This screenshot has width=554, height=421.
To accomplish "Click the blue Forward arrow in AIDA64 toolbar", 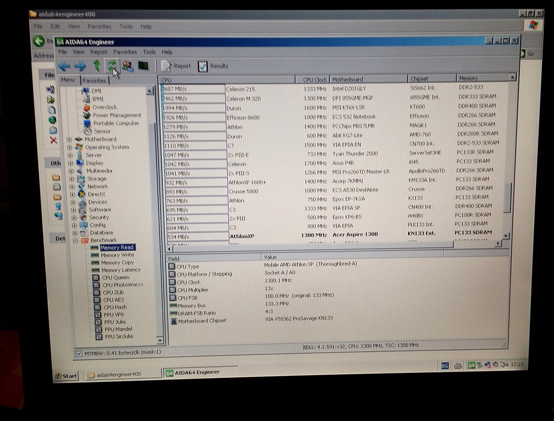I will tap(80, 66).
